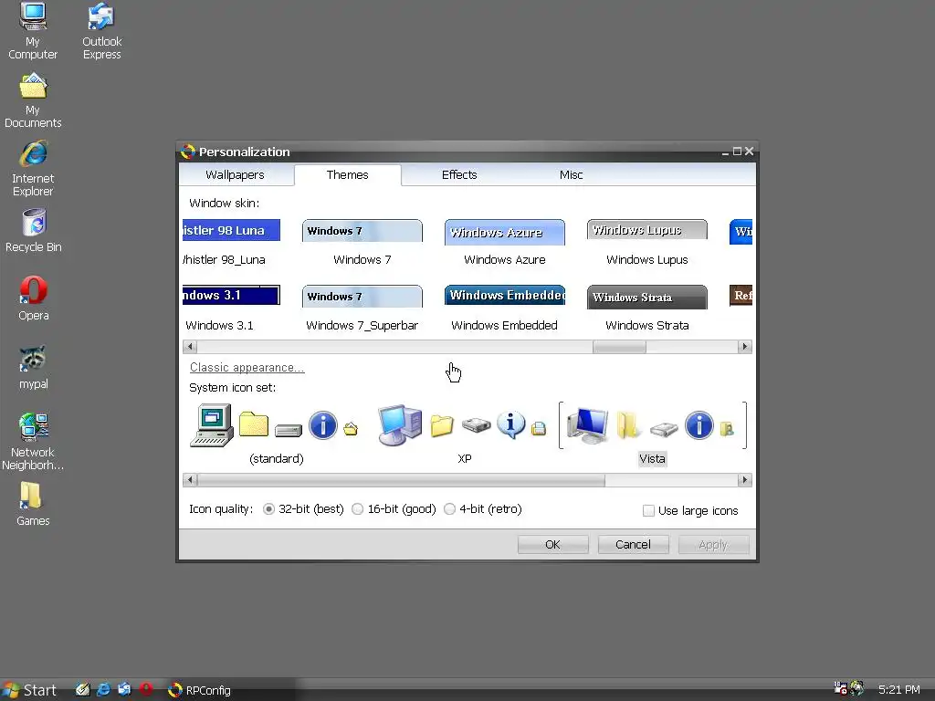Screen dimensions: 935x701
Task: Click the Personalization title bar icon
Action: pos(188,152)
